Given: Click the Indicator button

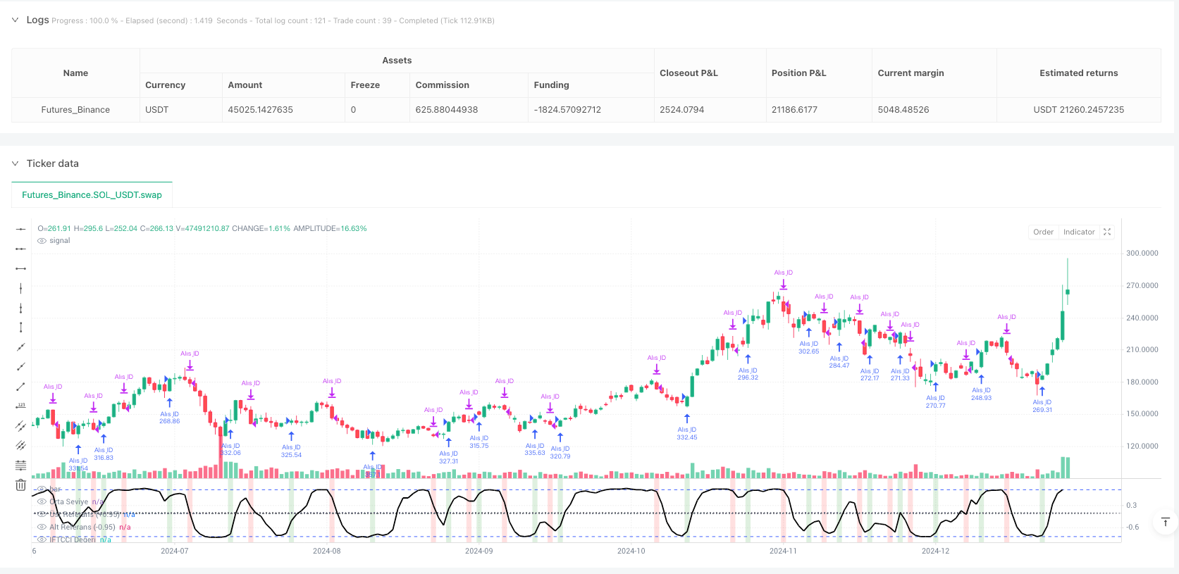Looking at the screenshot, I should click(1078, 232).
